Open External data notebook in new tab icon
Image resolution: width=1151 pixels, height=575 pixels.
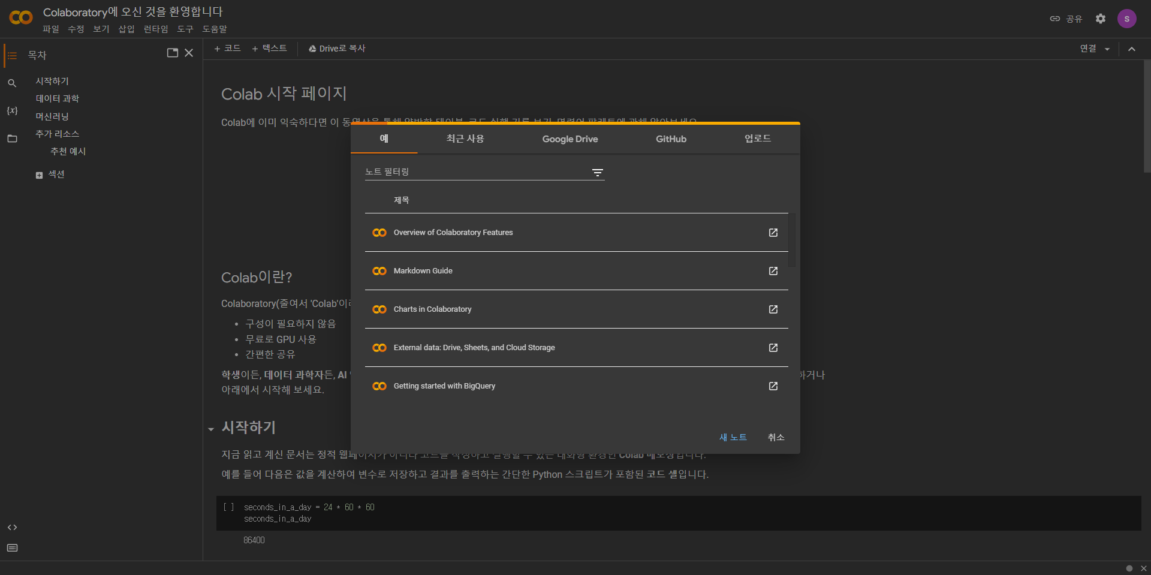[773, 348]
